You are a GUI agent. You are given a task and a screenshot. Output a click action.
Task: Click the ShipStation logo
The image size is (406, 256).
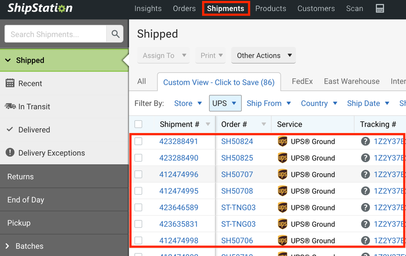coord(40,8)
